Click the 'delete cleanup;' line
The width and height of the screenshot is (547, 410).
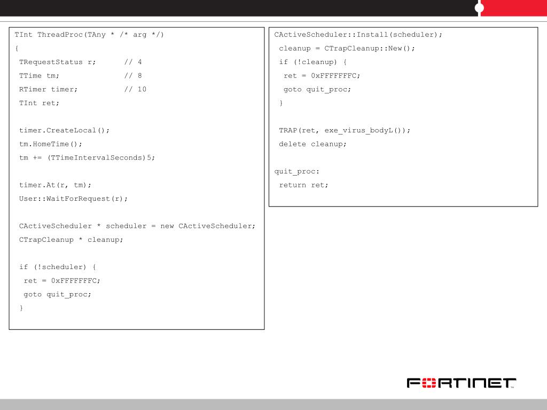tap(313, 144)
